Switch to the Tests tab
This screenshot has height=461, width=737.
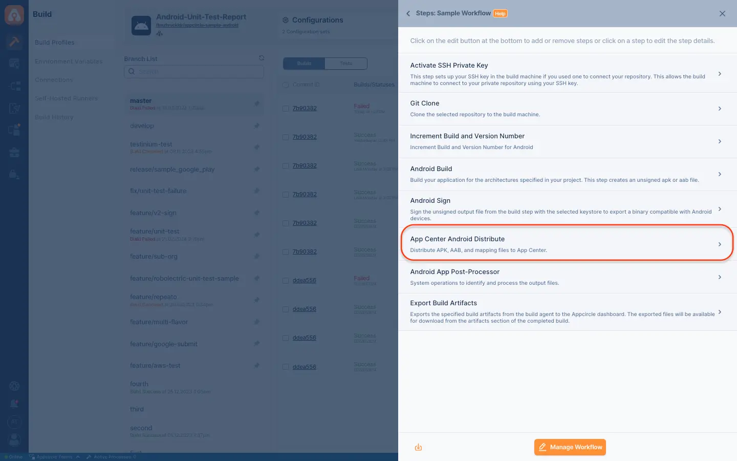click(346, 64)
